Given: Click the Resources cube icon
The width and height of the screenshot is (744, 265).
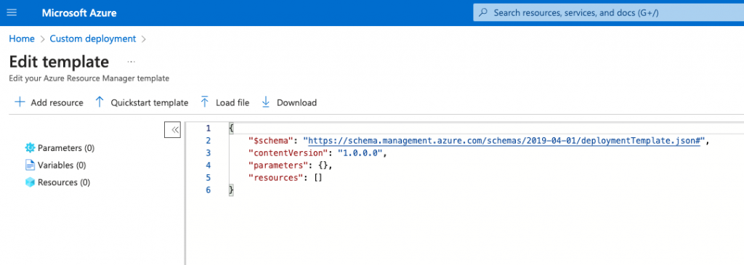Looking at the screenshot, I should coord(30,182).
